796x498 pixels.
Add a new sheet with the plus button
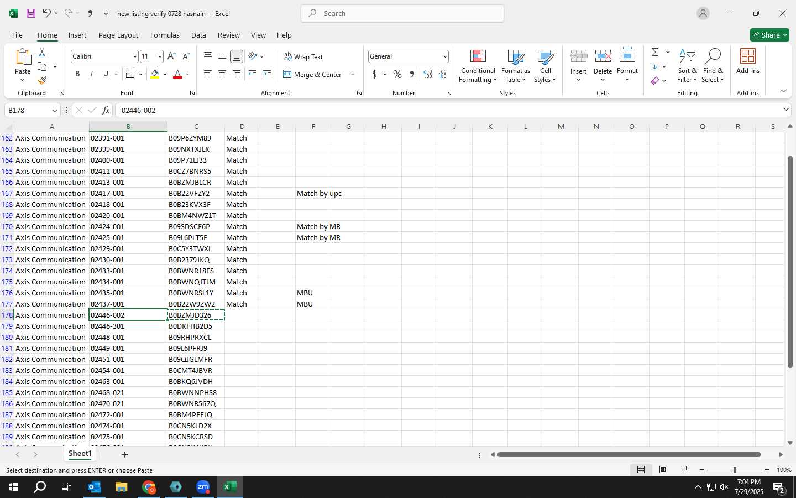pyautogui.click(x=124, y=454)
